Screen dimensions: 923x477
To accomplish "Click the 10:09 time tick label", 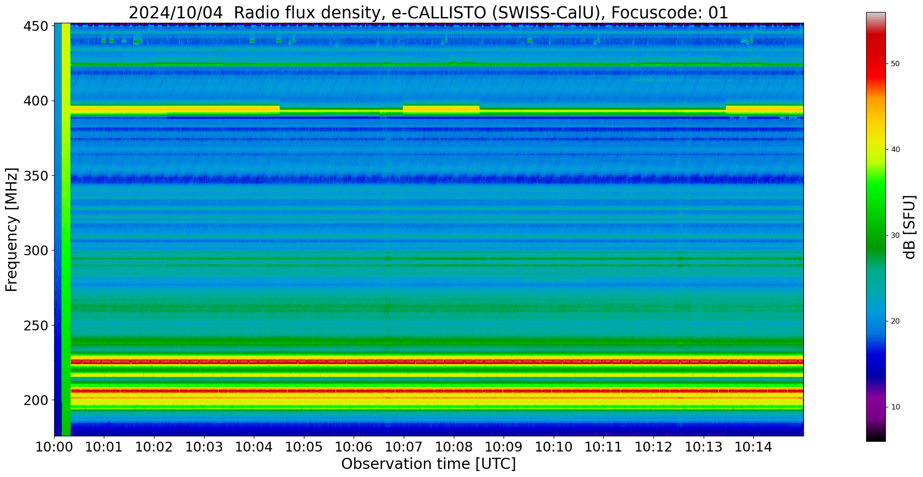I will [504, 447].
